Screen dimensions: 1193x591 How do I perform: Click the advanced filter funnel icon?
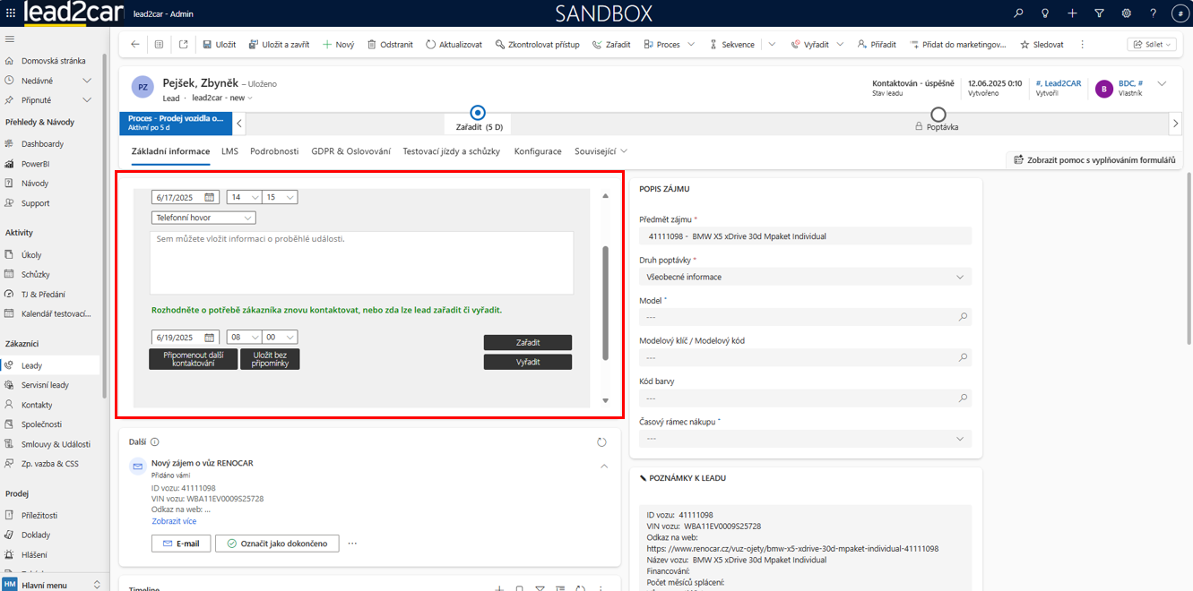click(1099, 13)
